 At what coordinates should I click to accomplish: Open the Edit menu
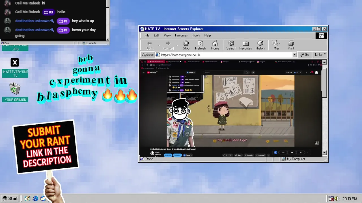pyautogui.click(x=156, y=35)
